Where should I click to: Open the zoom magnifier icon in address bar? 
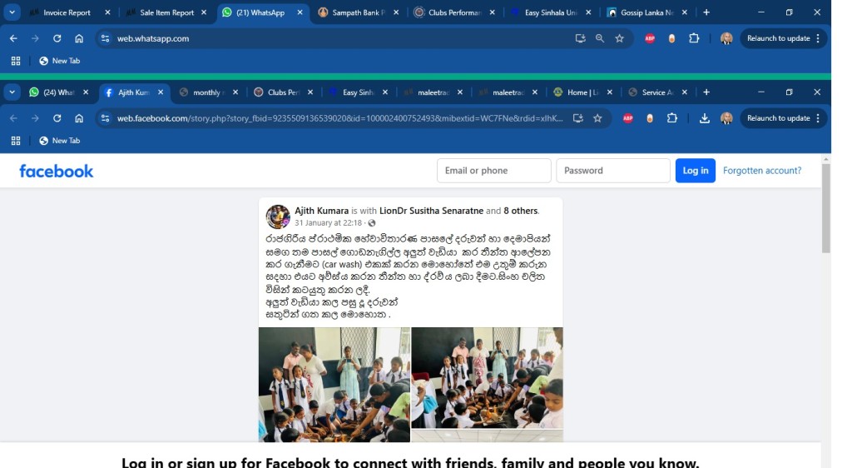[600, 38]
